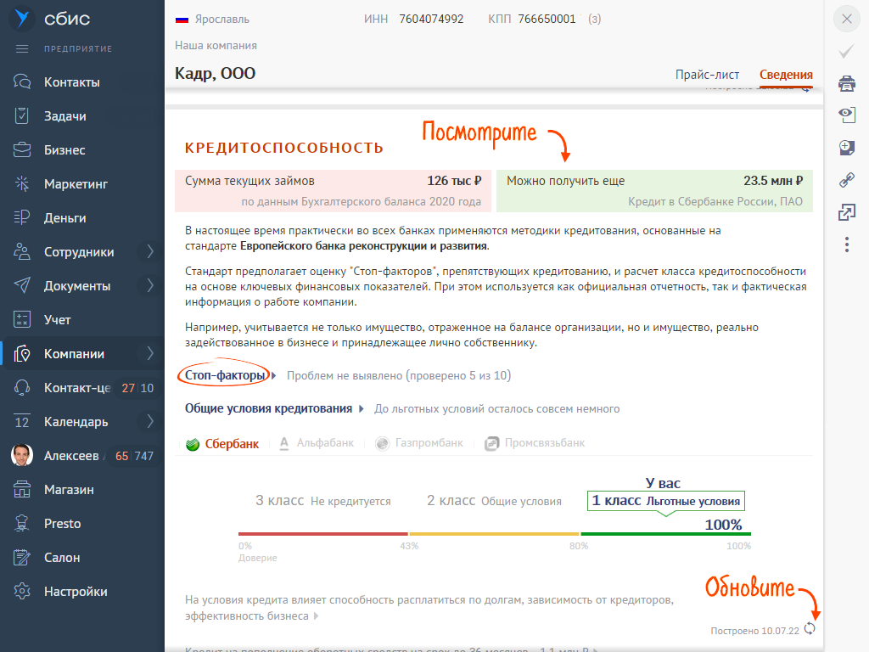The height and width of the screenshot is (652, 869).
Task: Print the company card
Action: tap(847, 84)
